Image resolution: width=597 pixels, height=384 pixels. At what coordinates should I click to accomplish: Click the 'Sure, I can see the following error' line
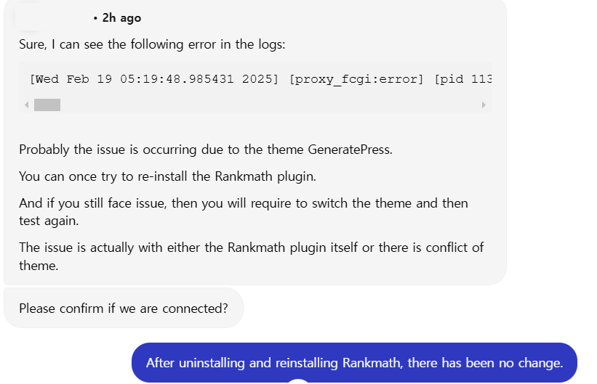tap(152, 44)
